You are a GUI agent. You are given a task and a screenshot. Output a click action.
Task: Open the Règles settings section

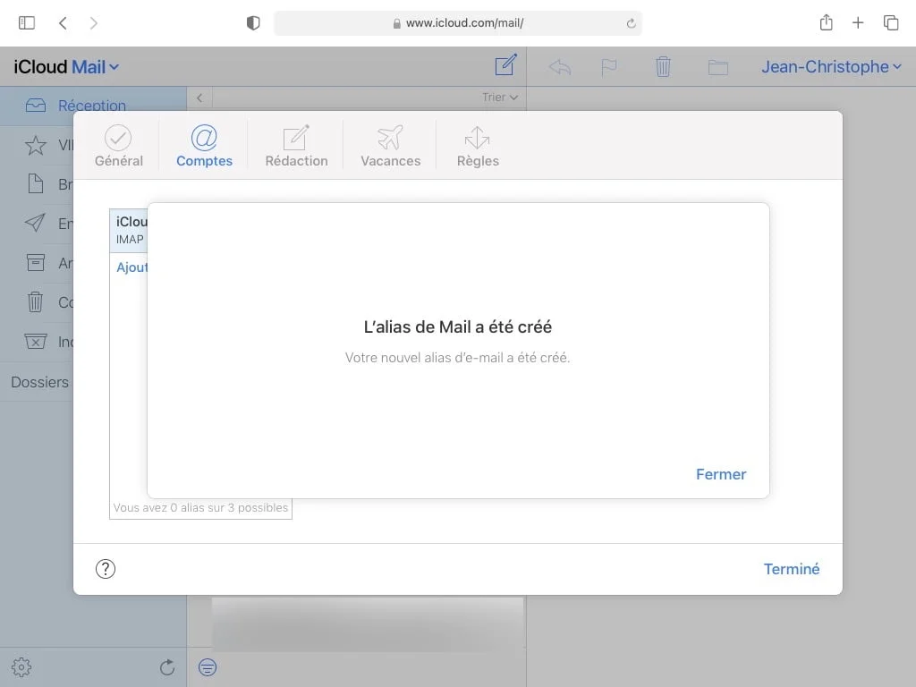click(477, 145)
